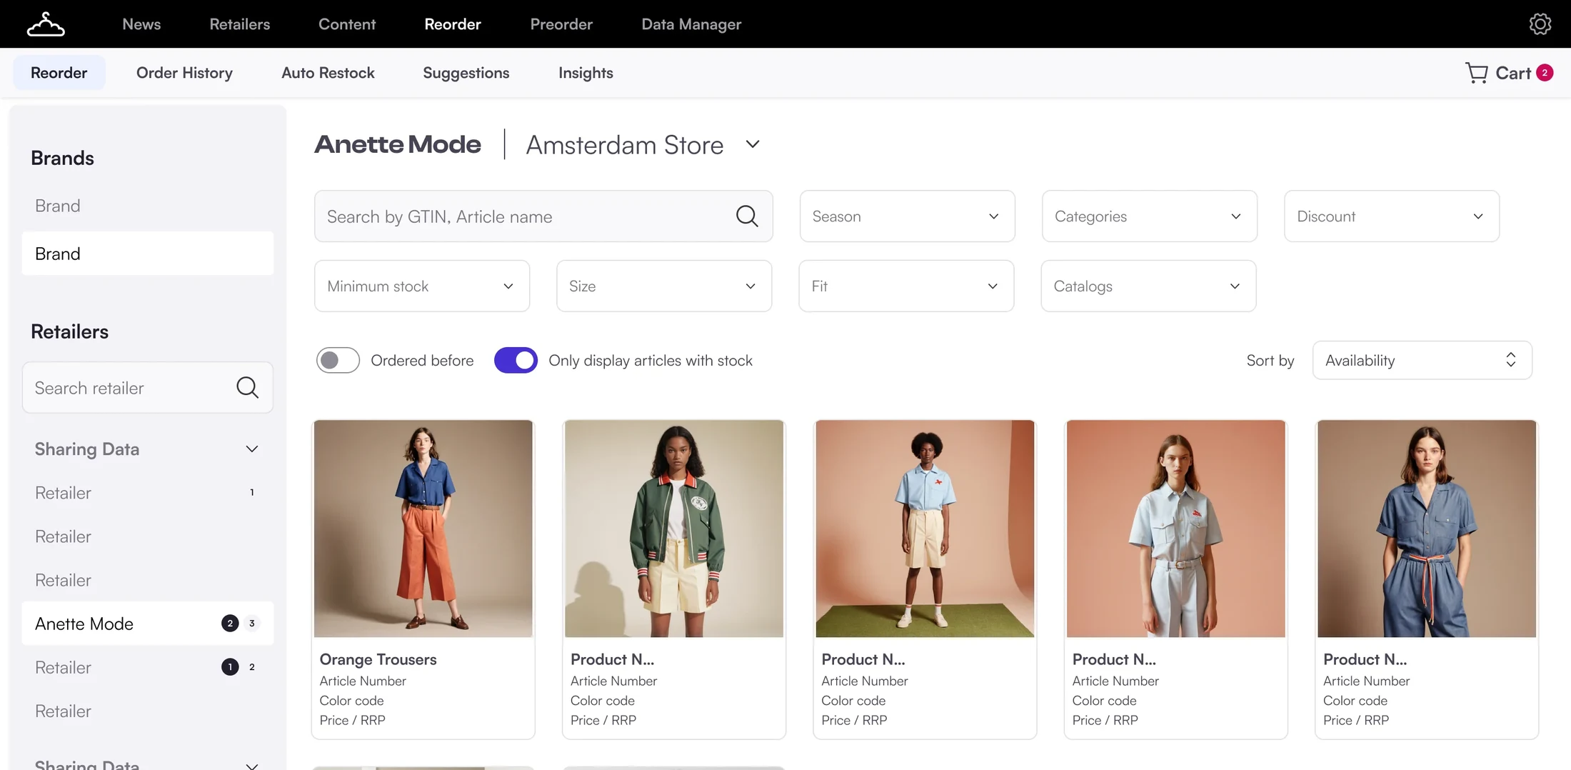Click the article search magnifier icon

coord(747,216)
